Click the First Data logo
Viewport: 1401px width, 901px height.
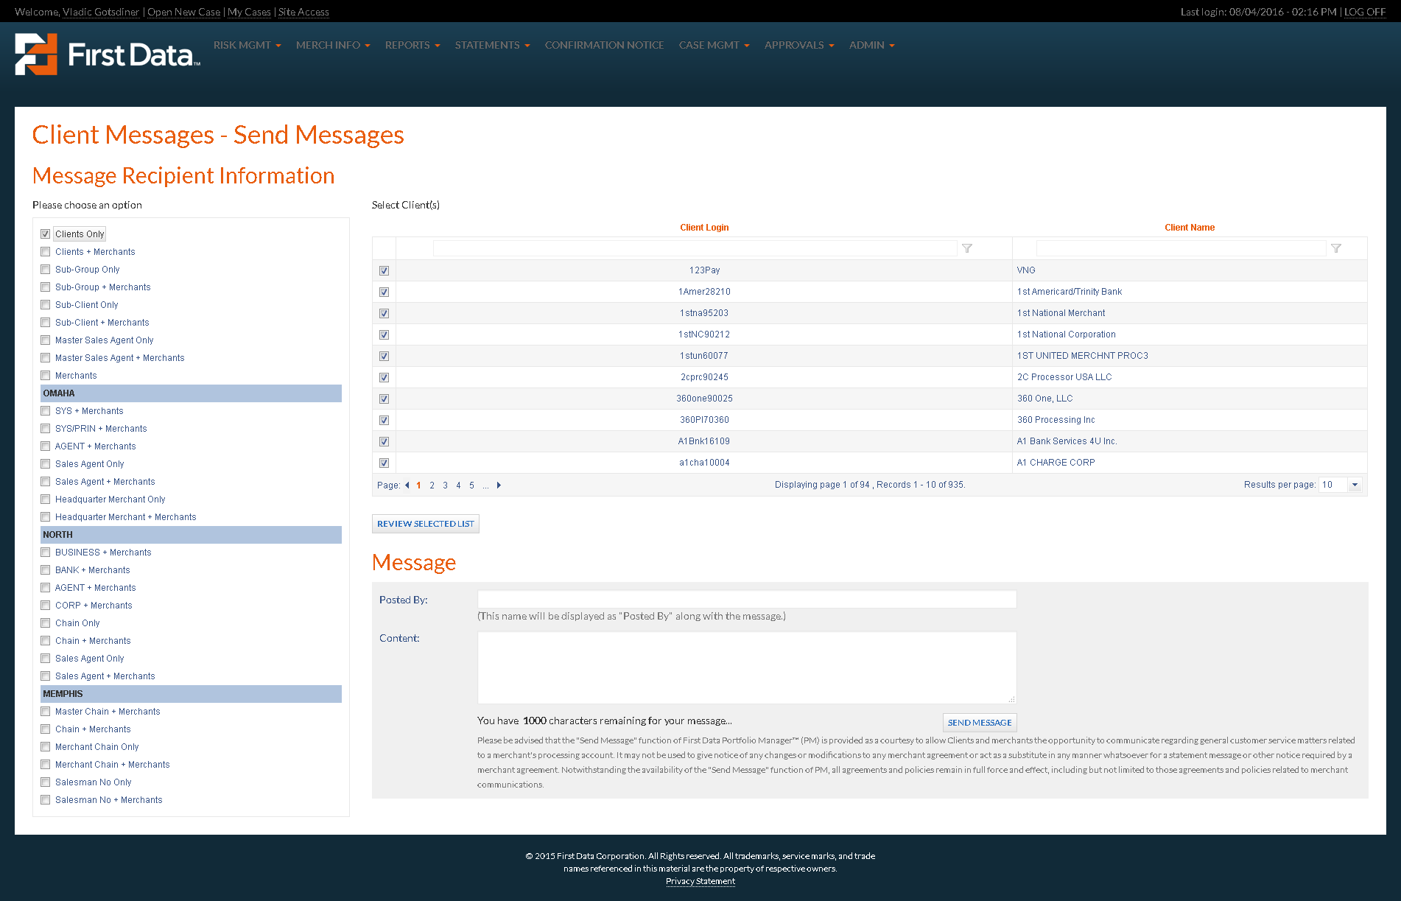tap(108, 54)
